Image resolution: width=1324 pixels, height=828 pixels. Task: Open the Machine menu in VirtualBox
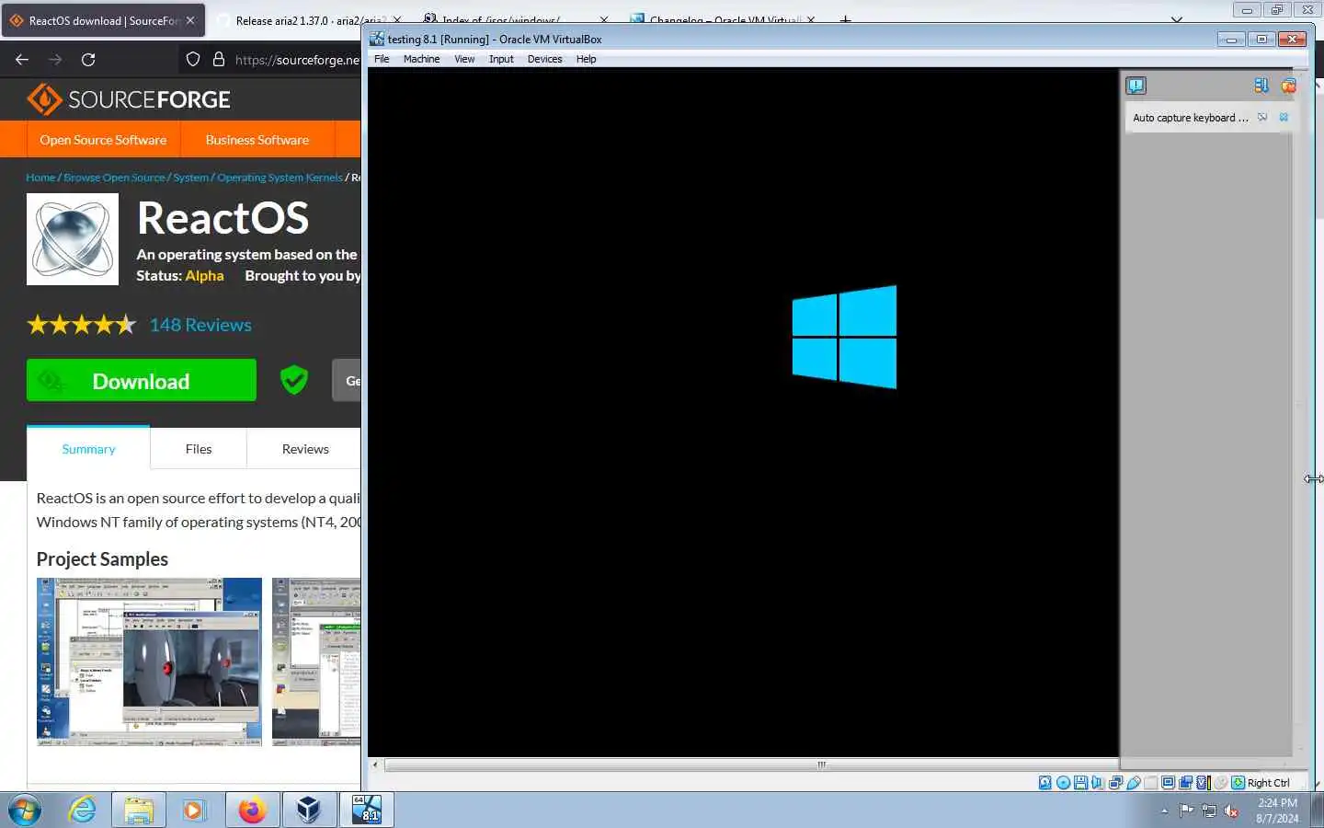pyautogui.click(x=421, y=59)
